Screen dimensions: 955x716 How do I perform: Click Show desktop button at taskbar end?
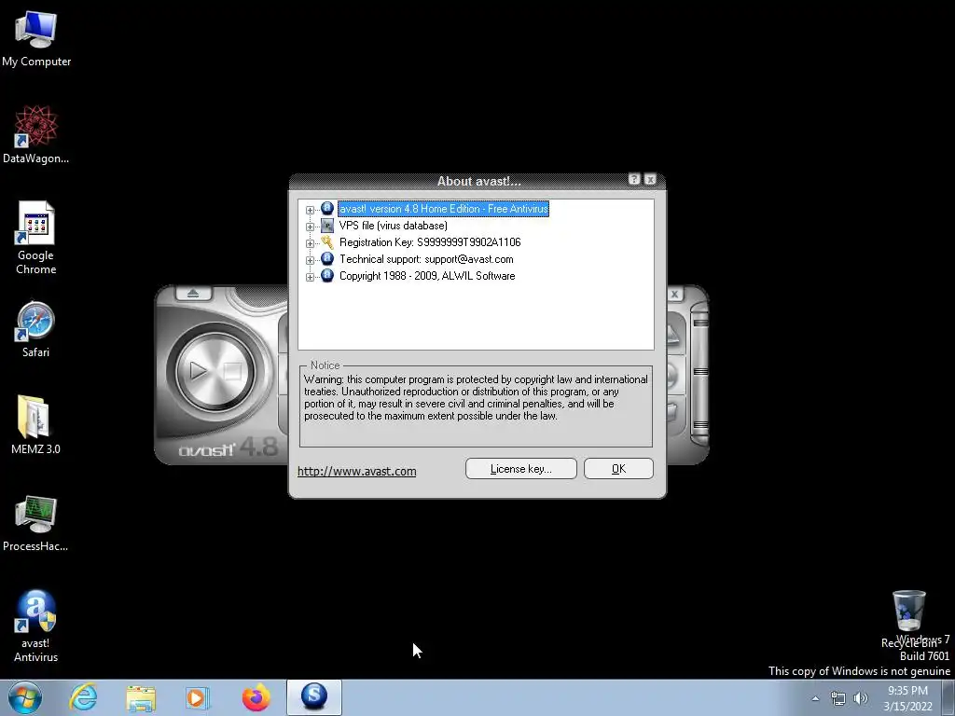point(948,697)
